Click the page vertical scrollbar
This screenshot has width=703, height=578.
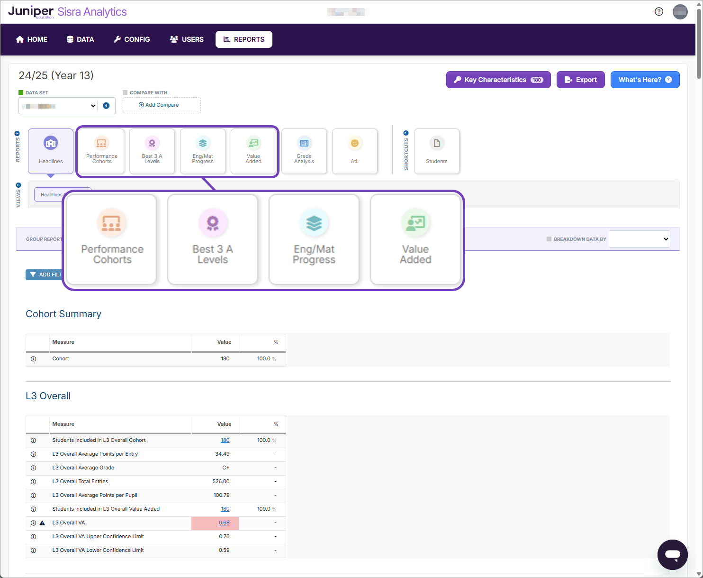699,43
